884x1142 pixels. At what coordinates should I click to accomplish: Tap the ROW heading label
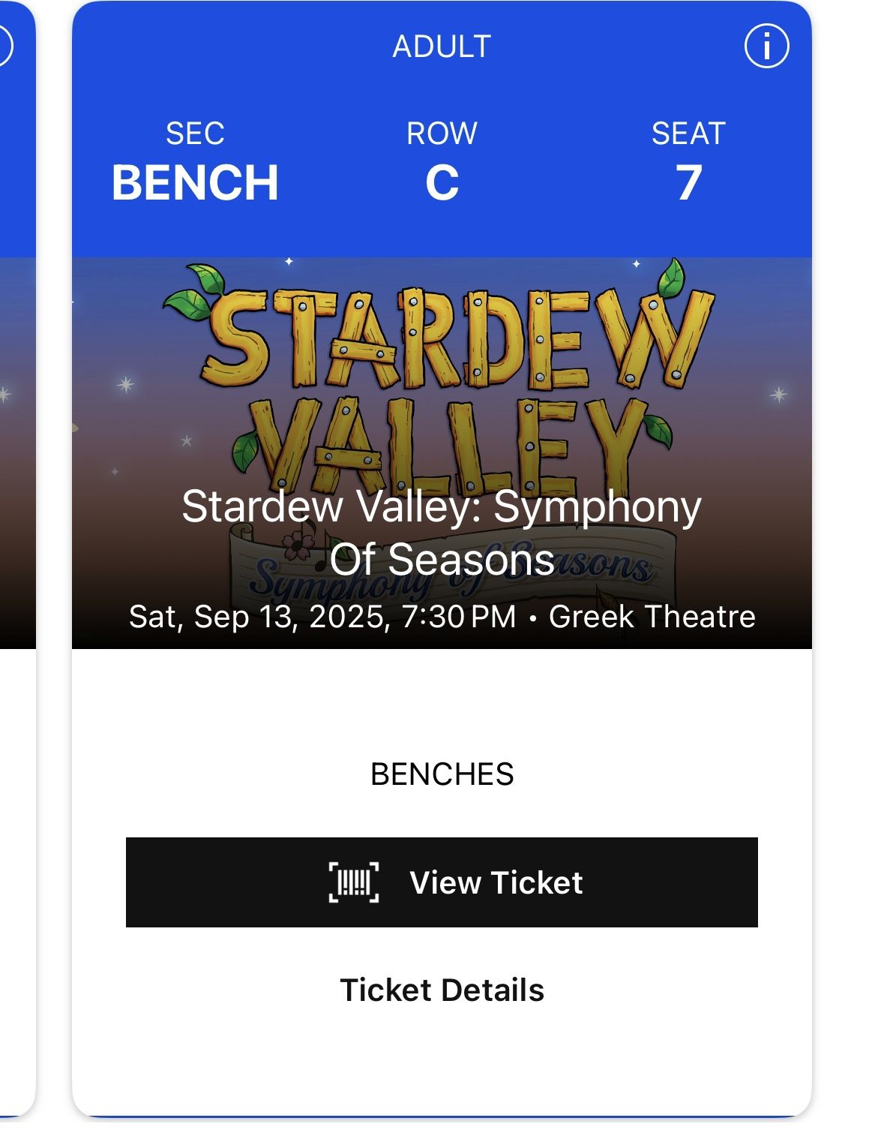tap(442, 134)
